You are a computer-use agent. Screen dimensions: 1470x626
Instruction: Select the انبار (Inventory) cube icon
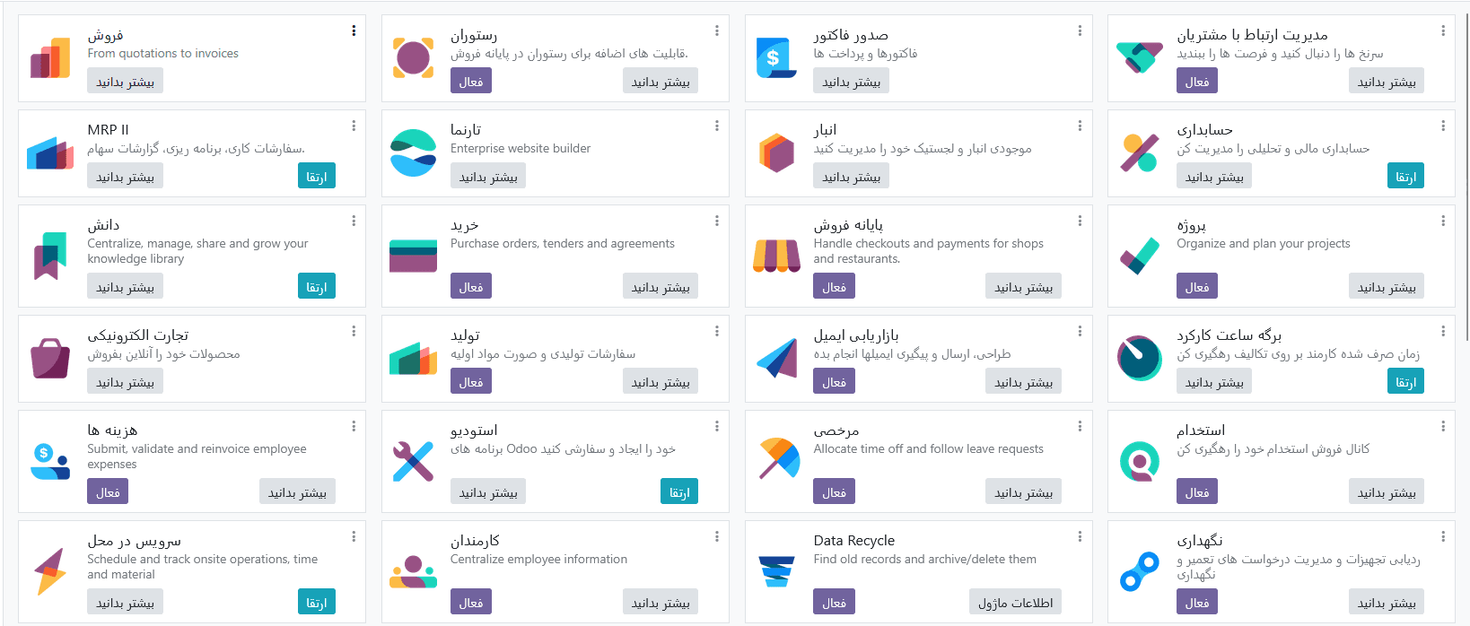click(x=776, y=152)
